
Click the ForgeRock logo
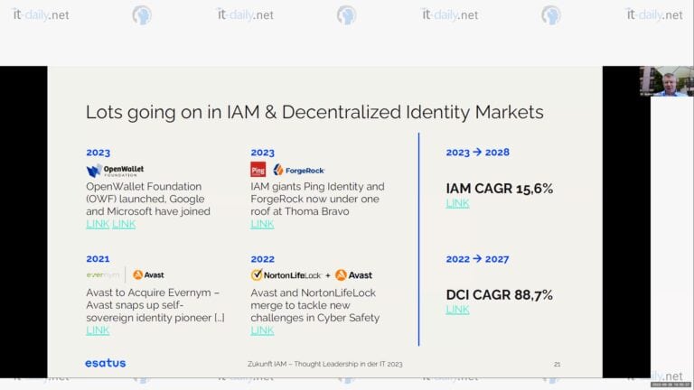pos(299,171)
